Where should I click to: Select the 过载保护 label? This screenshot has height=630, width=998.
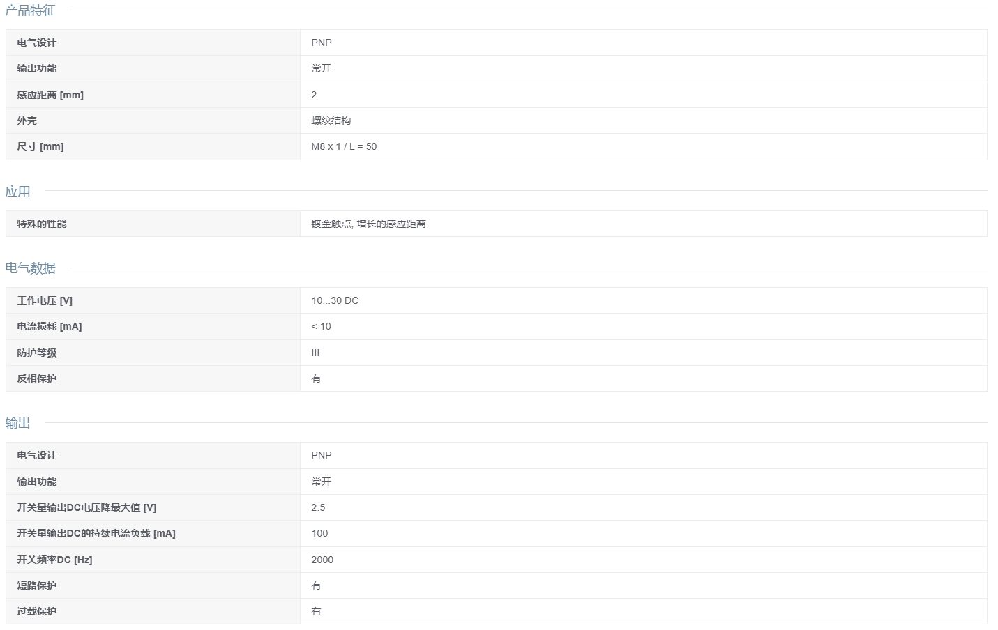tap(36, 611)
